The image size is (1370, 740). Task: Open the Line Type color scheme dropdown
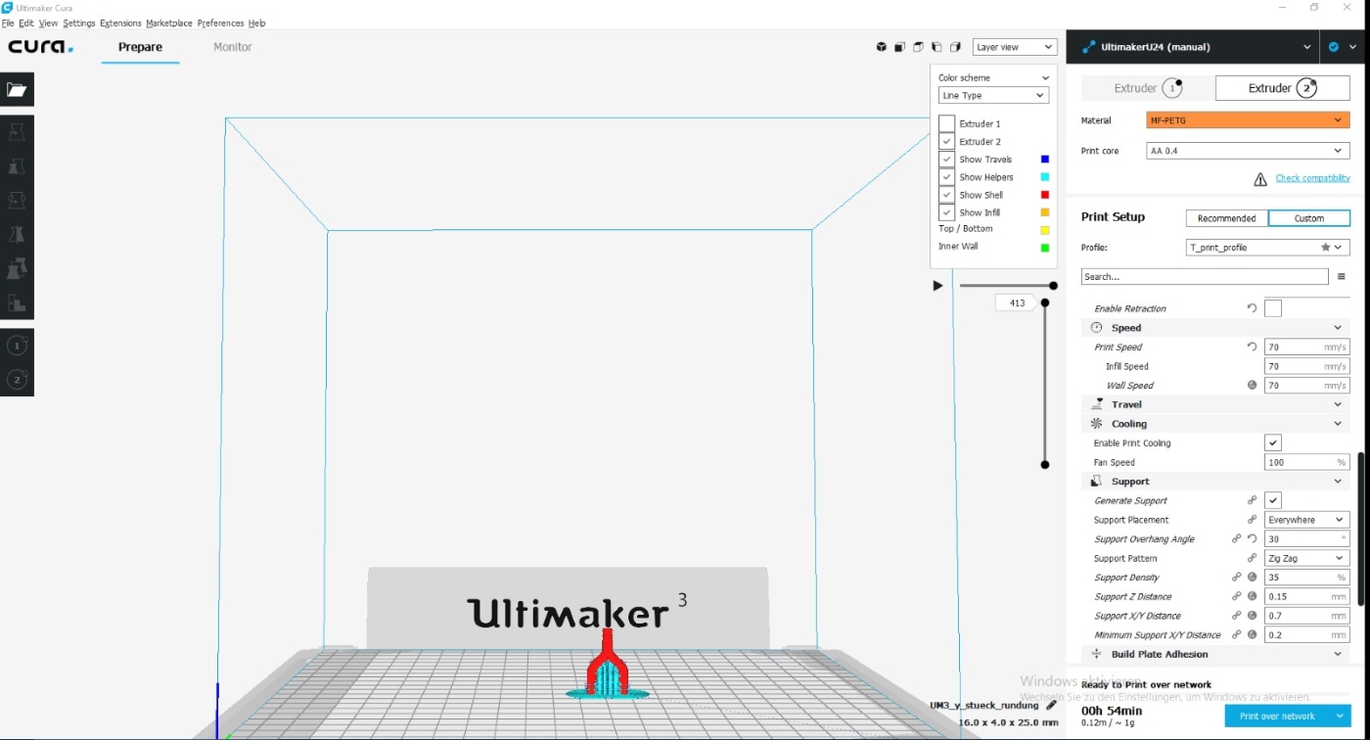pos(993,95)
